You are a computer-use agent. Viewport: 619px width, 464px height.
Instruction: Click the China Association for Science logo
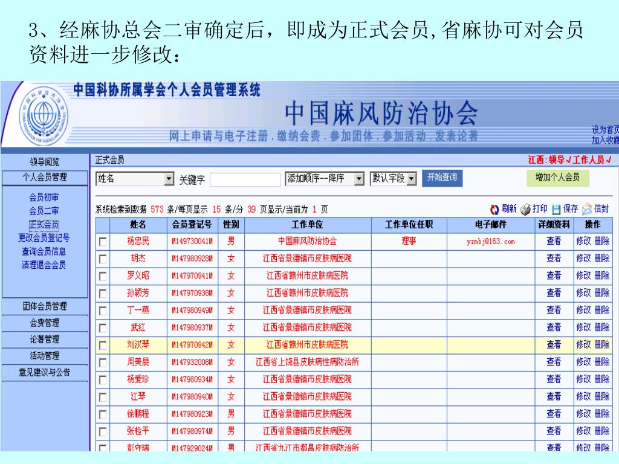coord(44,115)
